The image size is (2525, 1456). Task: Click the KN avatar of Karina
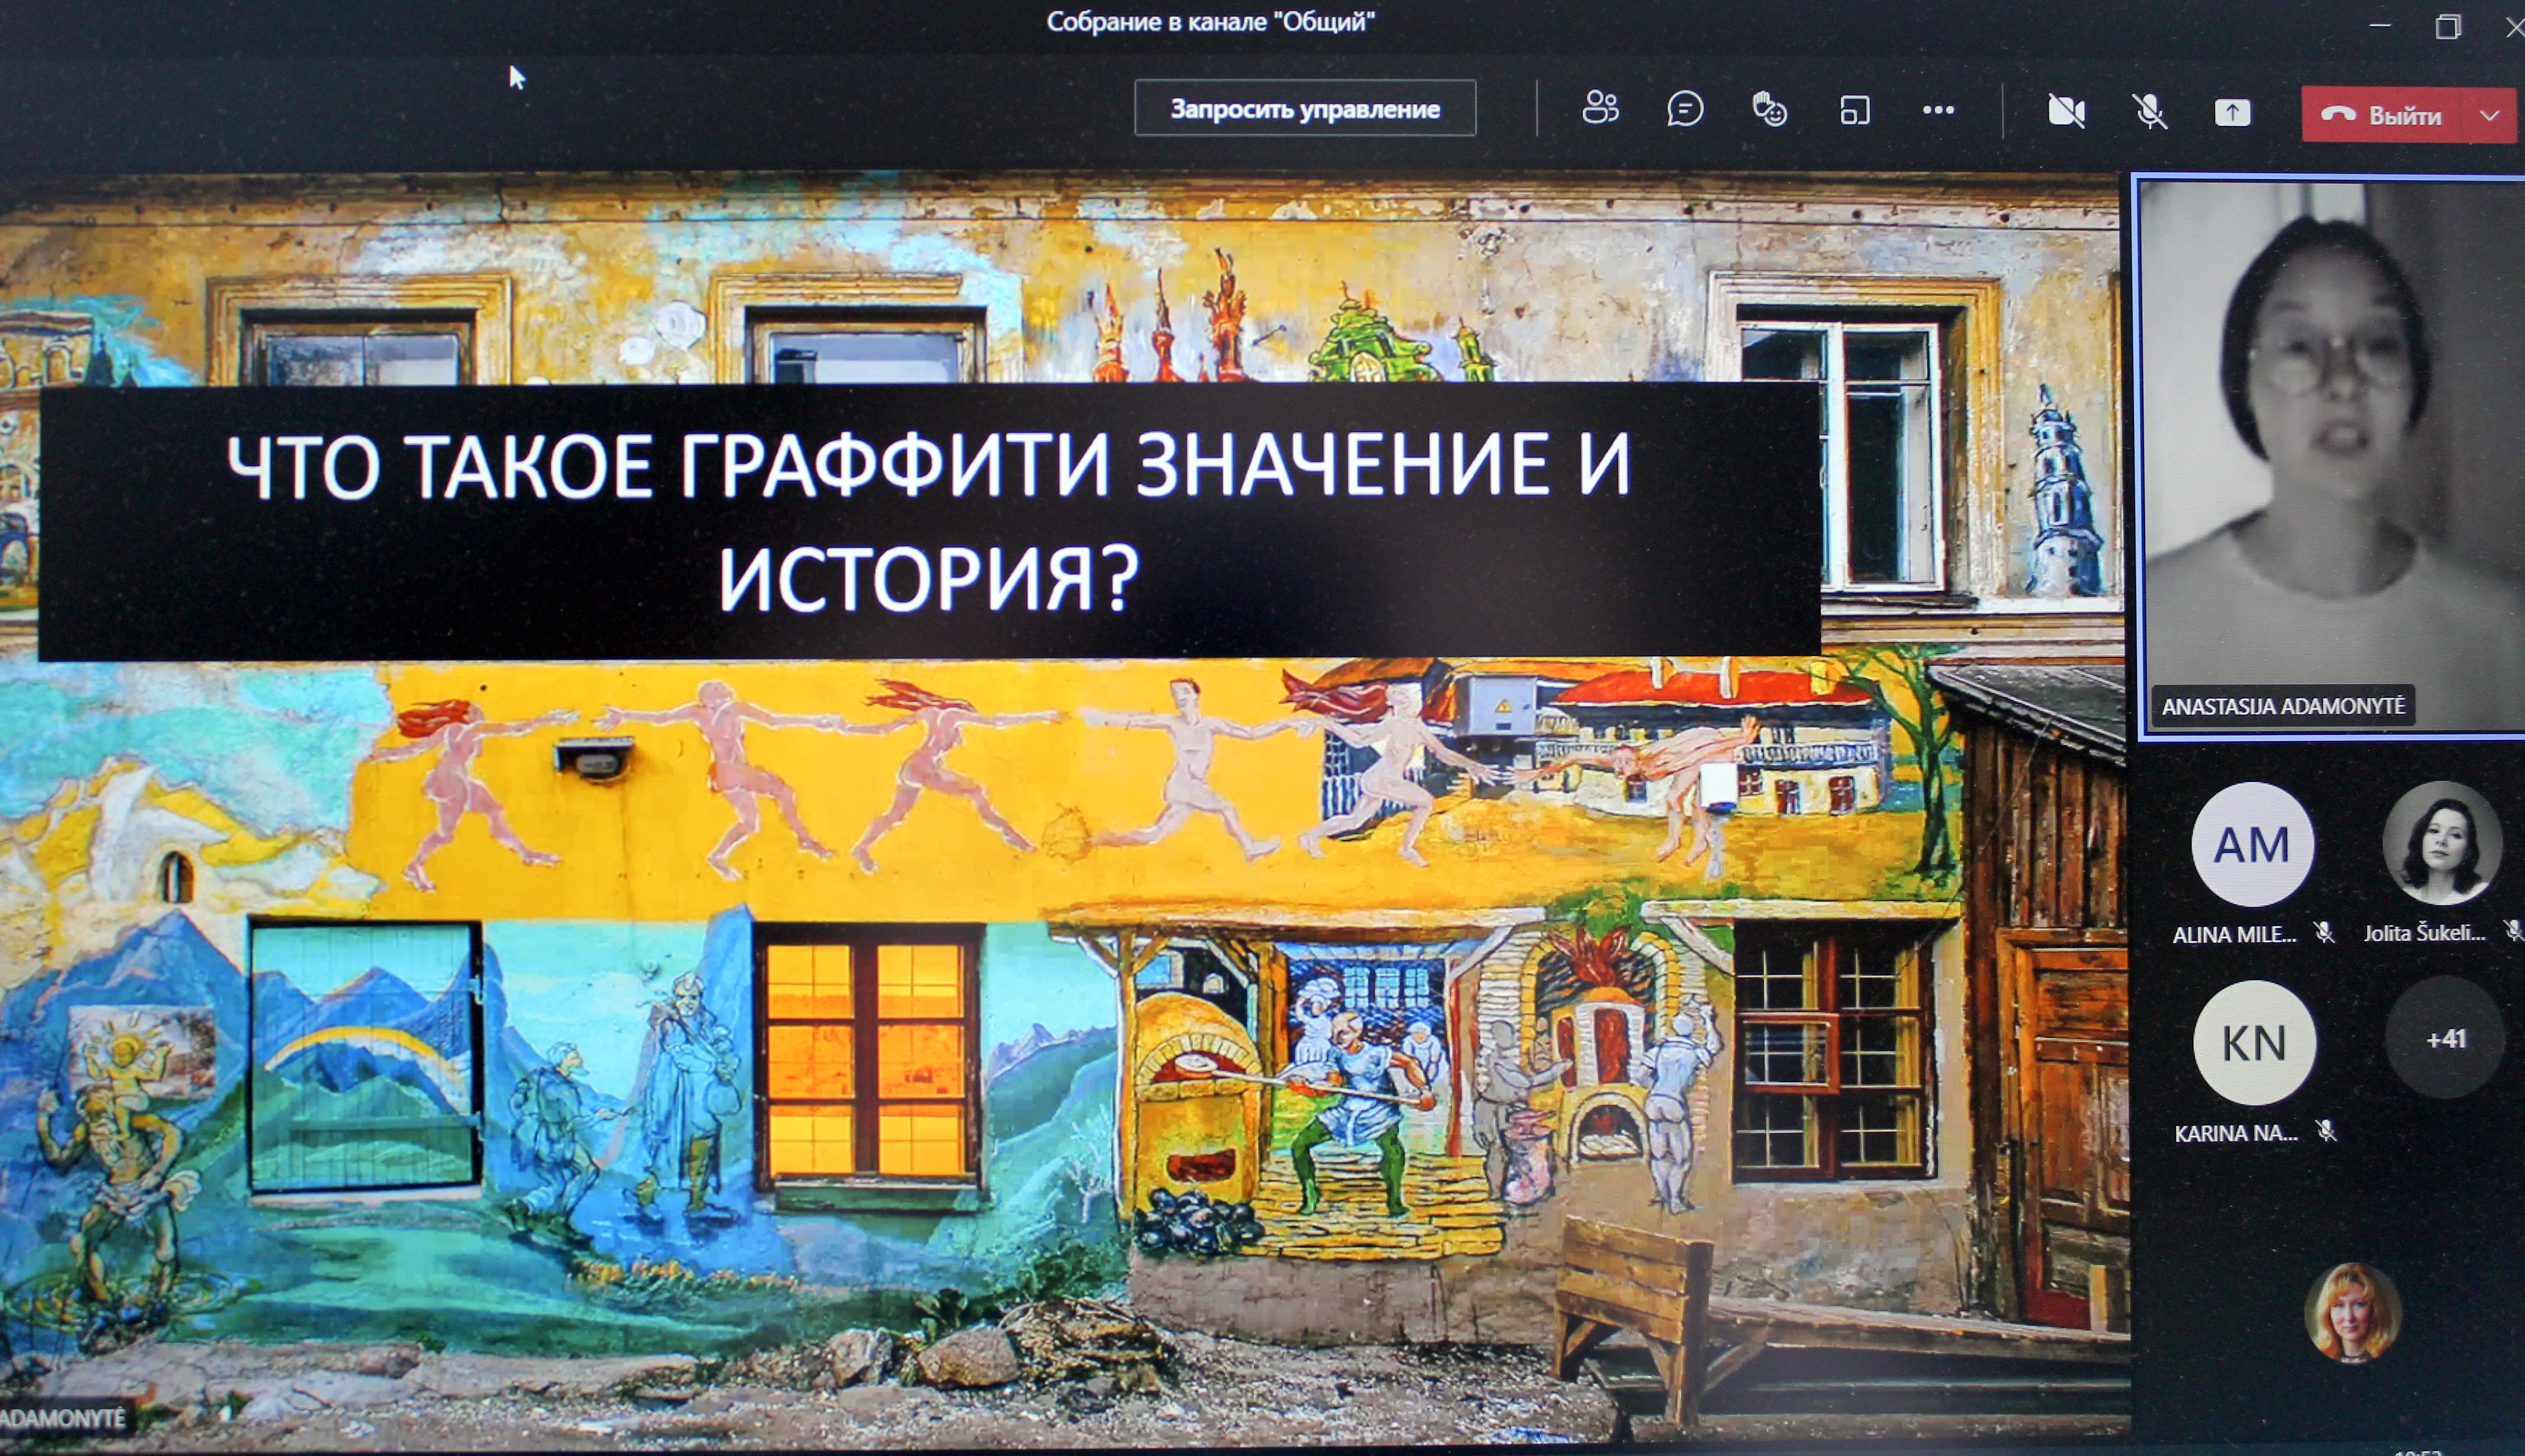pyautogui.click(x=2254, y=1043)
